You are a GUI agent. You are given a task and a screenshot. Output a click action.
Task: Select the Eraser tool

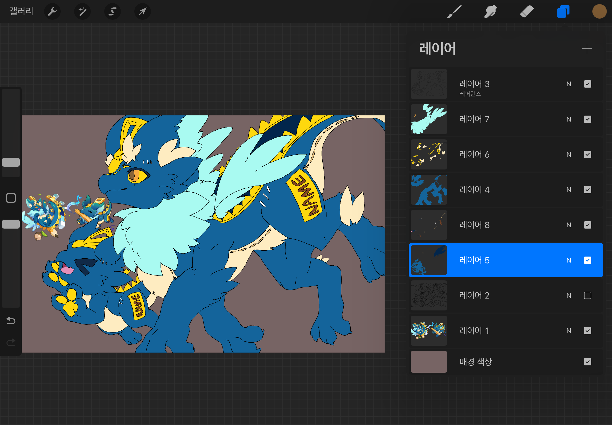[526, 11]
